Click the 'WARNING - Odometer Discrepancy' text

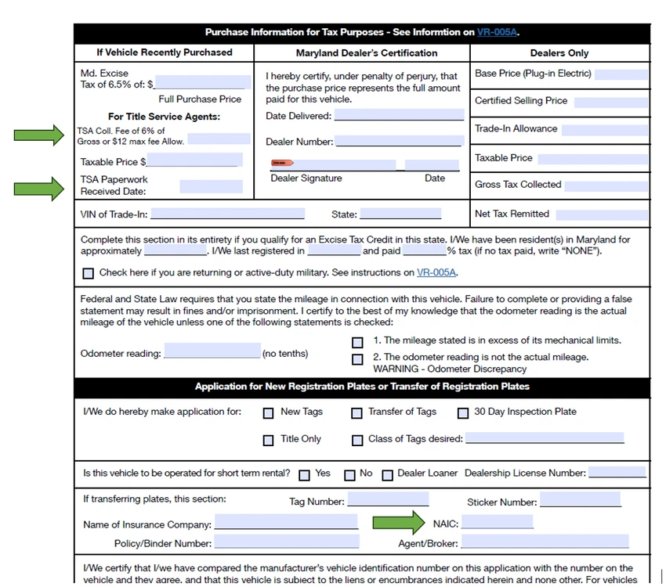point(450,369)
